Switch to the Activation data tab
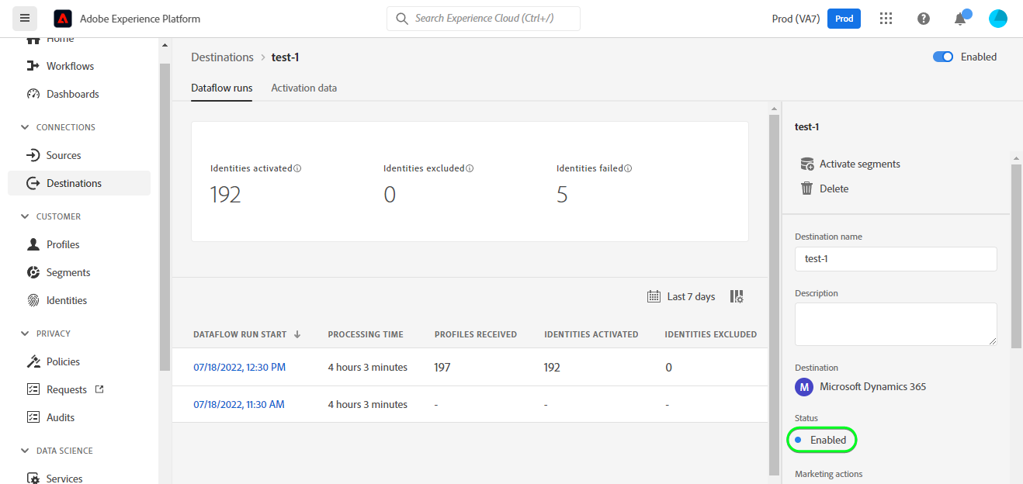The width and height of the screenshot is (1023, 484). pyautogui.click(x=303, y=88)
